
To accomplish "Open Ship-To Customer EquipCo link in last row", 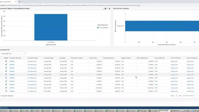I will tap(190, 91).
